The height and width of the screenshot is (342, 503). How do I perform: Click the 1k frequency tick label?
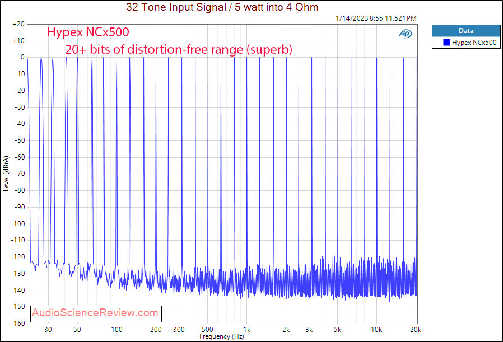click(x=246, y=330)
